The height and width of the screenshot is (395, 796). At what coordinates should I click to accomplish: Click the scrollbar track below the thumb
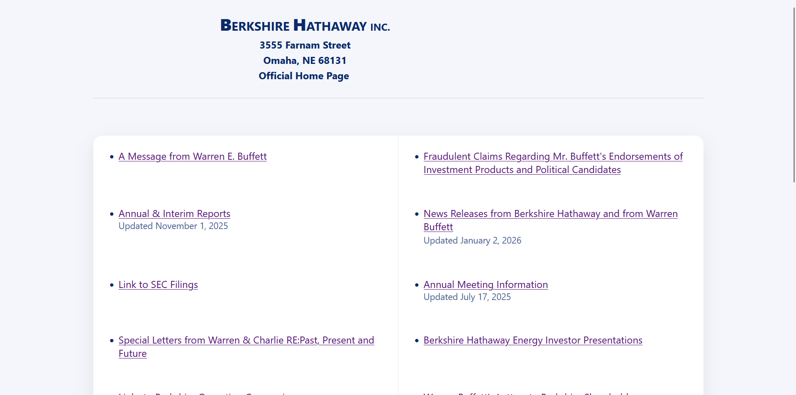click(x=794, y=290)
